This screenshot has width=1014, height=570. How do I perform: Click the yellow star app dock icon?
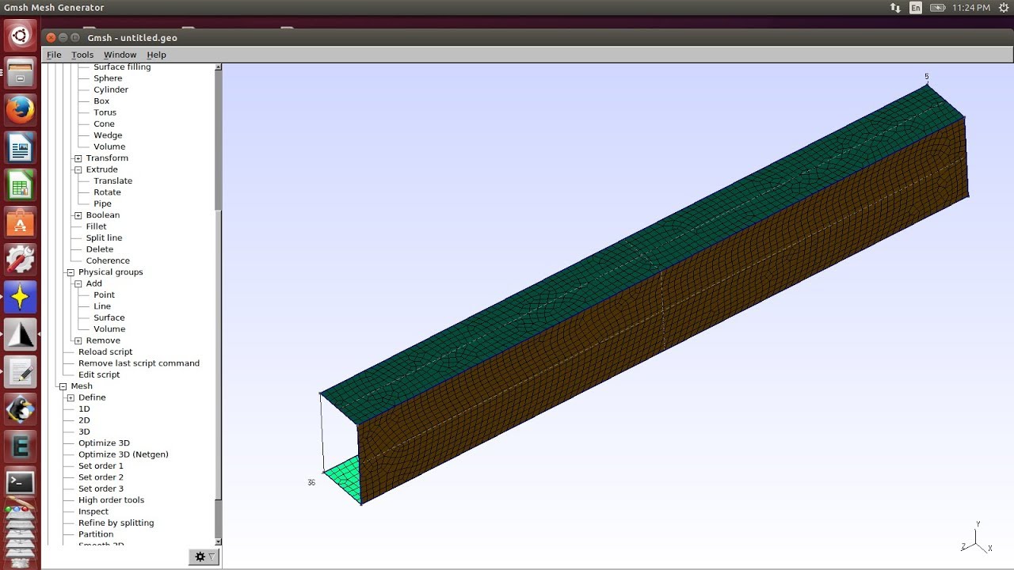click(20, 298)
